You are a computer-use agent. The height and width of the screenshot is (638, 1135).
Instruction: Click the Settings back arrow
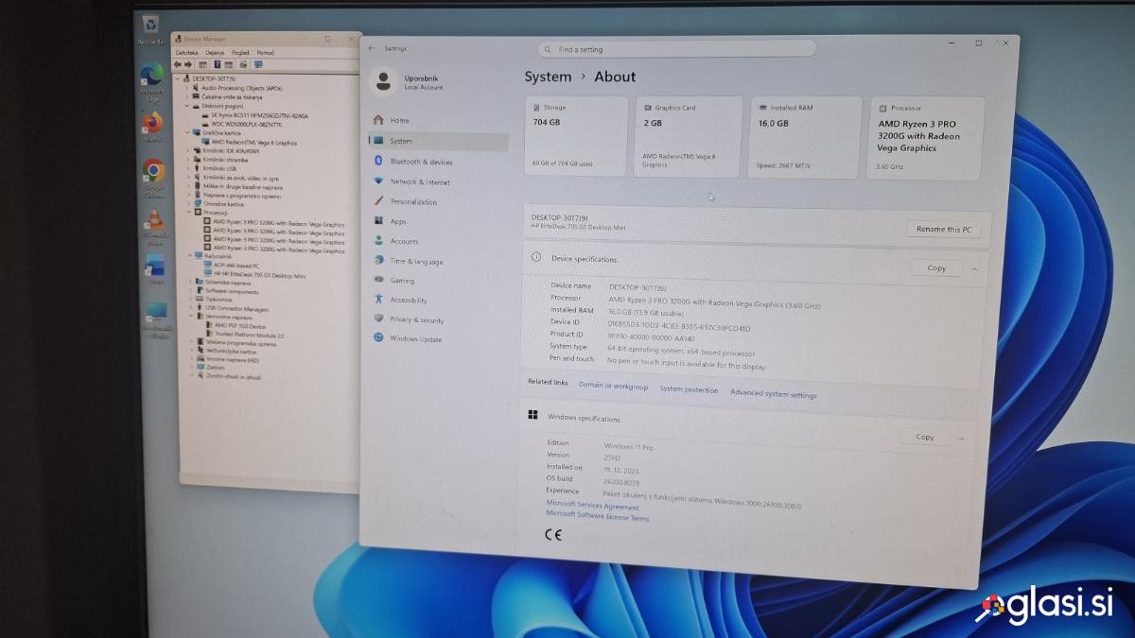371,47
